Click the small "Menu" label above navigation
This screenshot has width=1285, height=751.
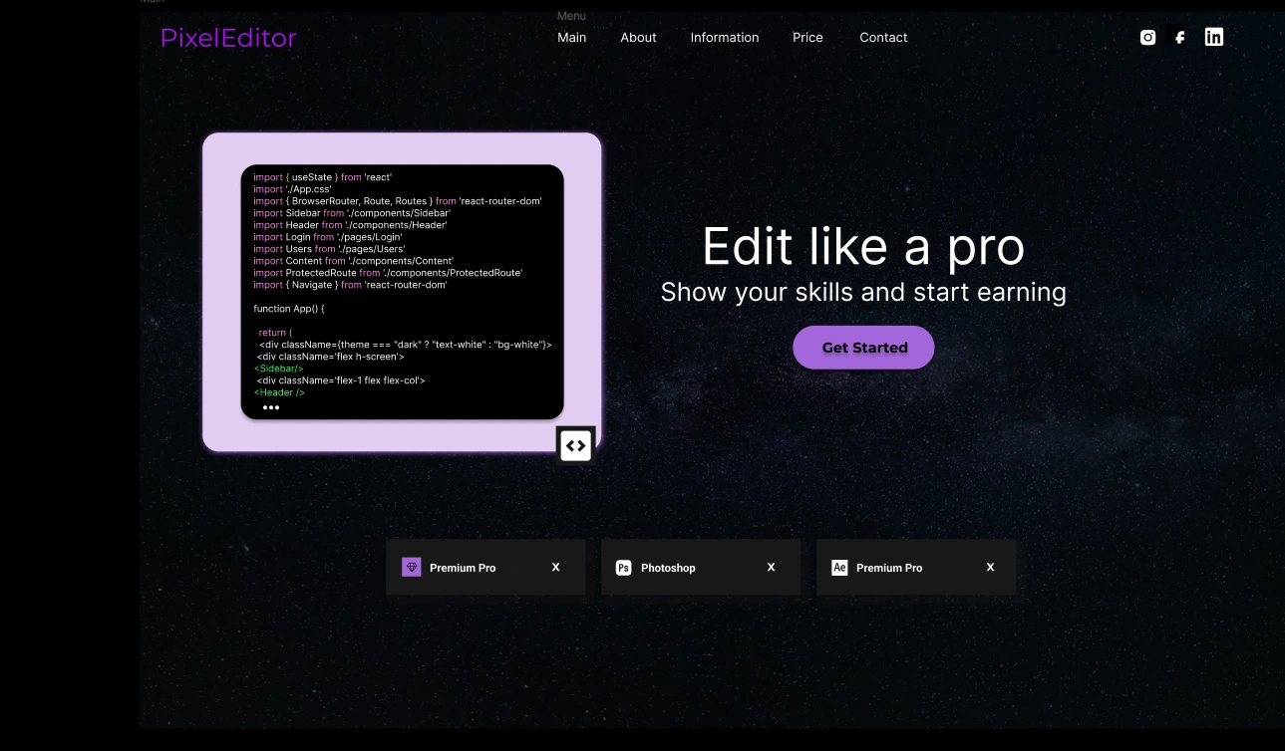coord(571,16)
